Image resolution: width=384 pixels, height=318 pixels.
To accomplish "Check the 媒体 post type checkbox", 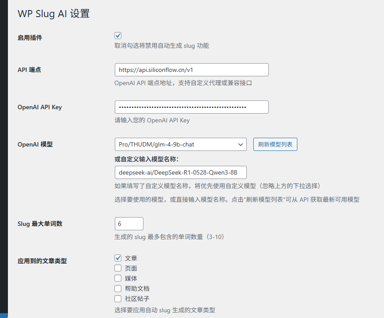I will pos(118,278).
